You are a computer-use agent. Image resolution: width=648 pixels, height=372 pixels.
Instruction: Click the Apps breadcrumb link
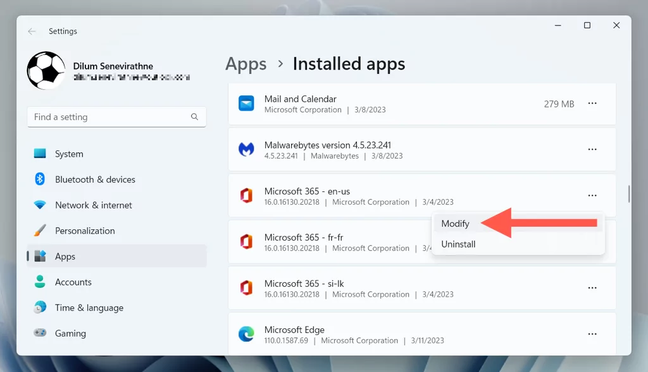(246, 64)
